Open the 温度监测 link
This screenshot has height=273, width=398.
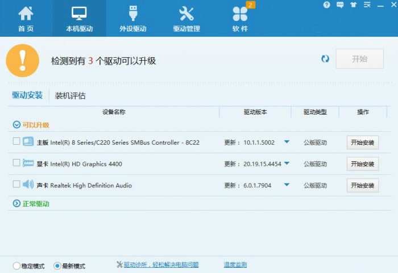pos(235,265)
